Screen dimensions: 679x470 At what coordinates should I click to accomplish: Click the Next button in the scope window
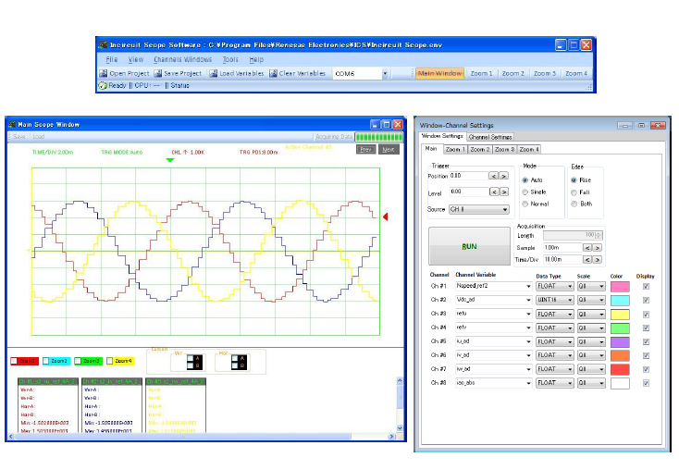[389, 149]
